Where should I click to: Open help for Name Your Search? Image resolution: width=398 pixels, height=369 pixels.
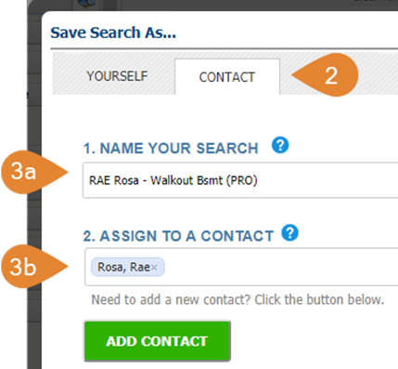coord(280,145)
